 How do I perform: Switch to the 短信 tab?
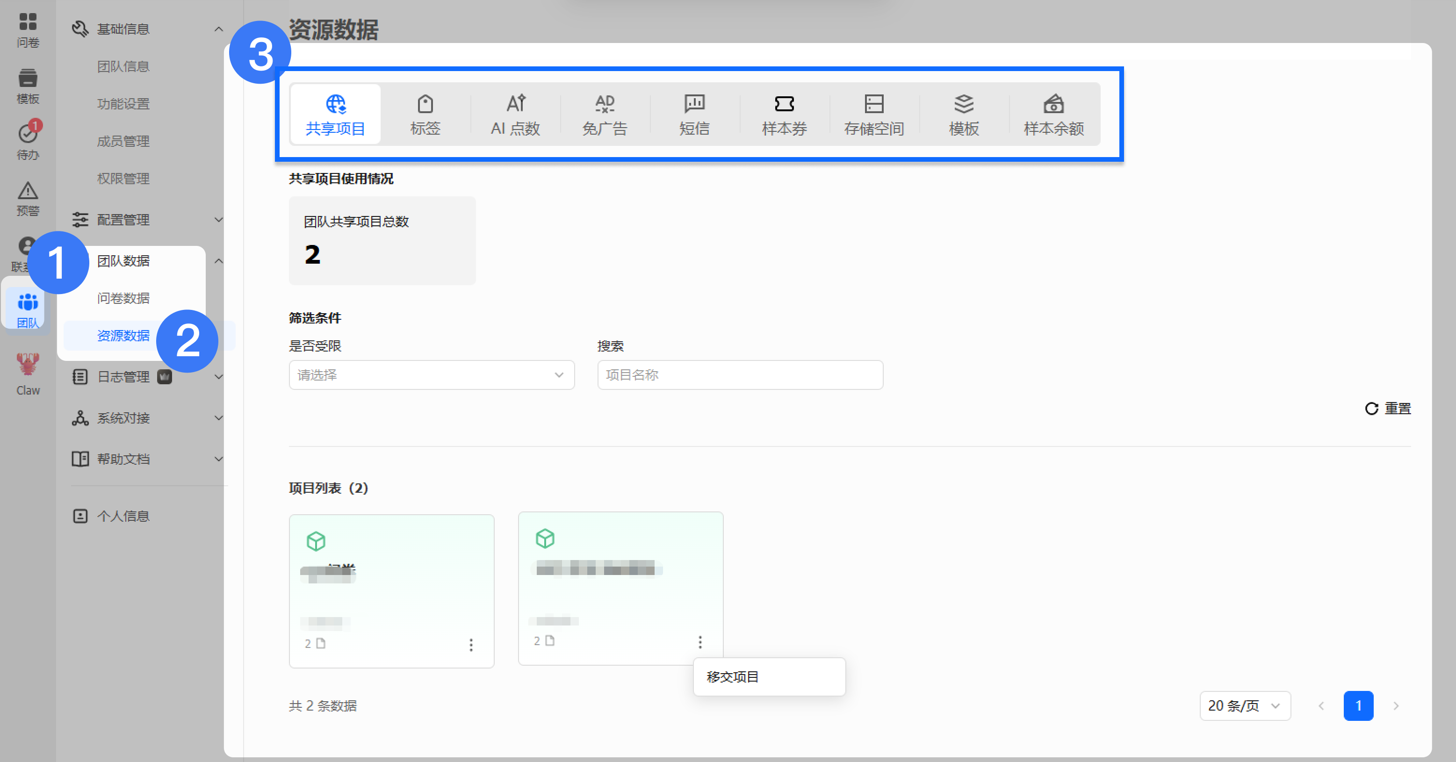(x=695, y=114)
